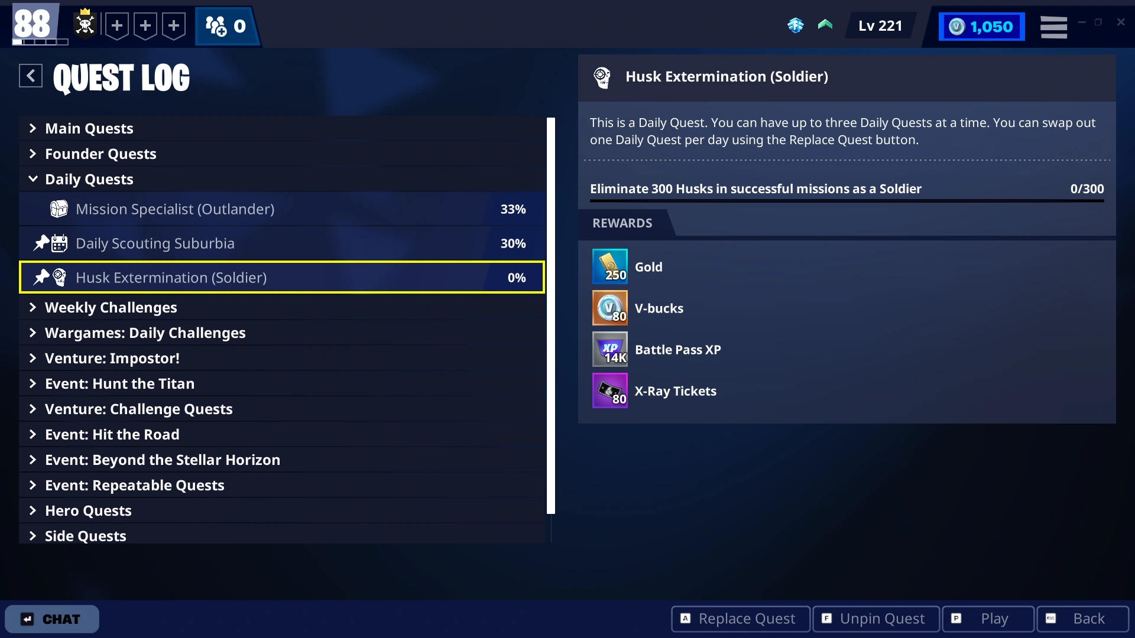This screenshot has width=1135, height=638.
Task: Click the Battle Pass XP reward icon
Action: (x=609, y=350)
